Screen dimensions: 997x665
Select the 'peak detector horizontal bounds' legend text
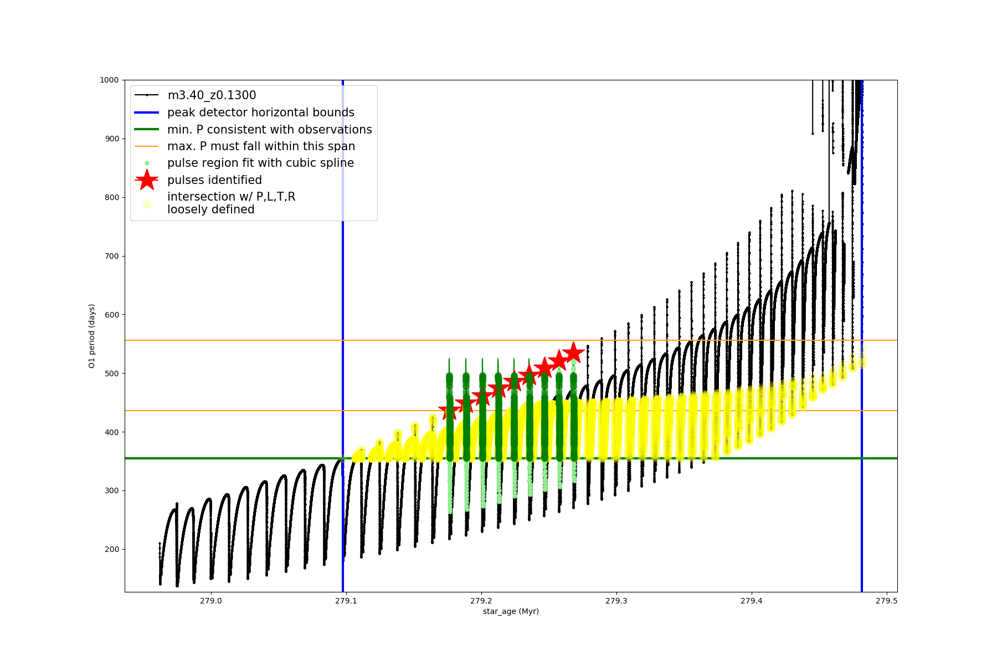(x=261, y=112)
